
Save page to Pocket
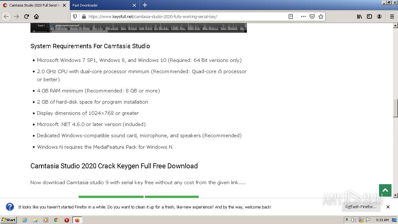pyautogui.click(x=312, y=16)
